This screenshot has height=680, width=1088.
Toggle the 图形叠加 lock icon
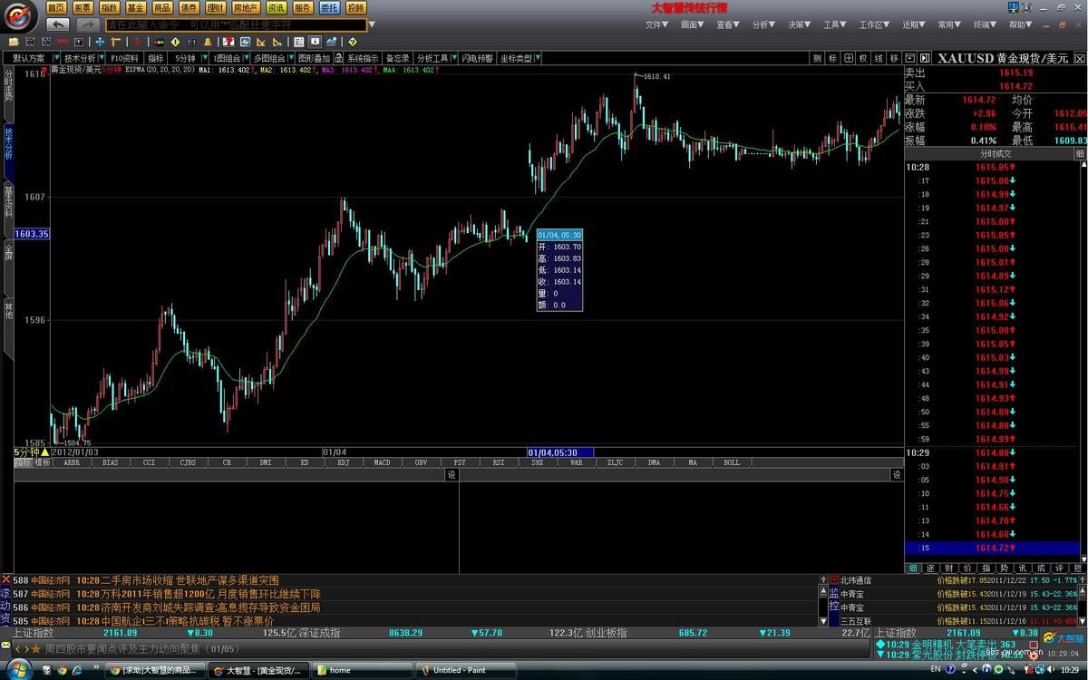(337, 58)
